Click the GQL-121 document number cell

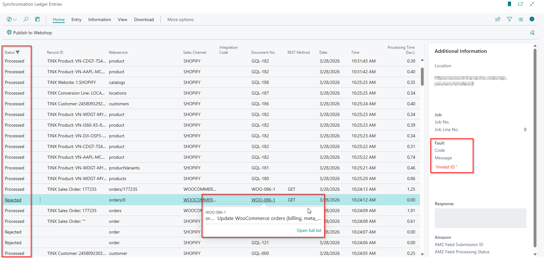coord(260,243)
